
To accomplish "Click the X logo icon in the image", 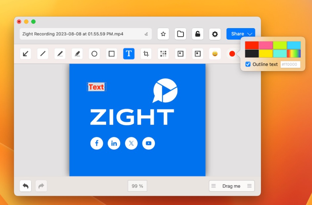I will pyautogui.click(x=131, y=143).
